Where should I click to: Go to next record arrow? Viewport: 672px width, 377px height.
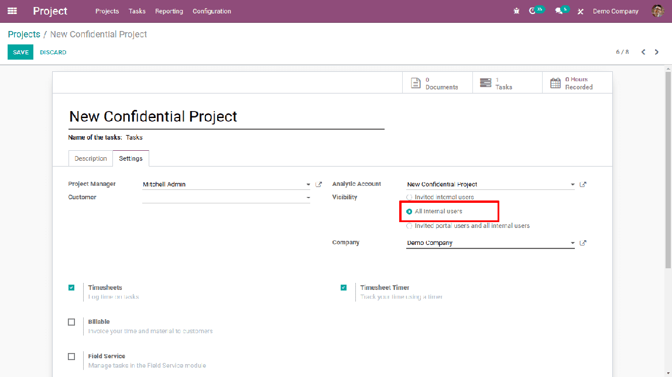657,52
